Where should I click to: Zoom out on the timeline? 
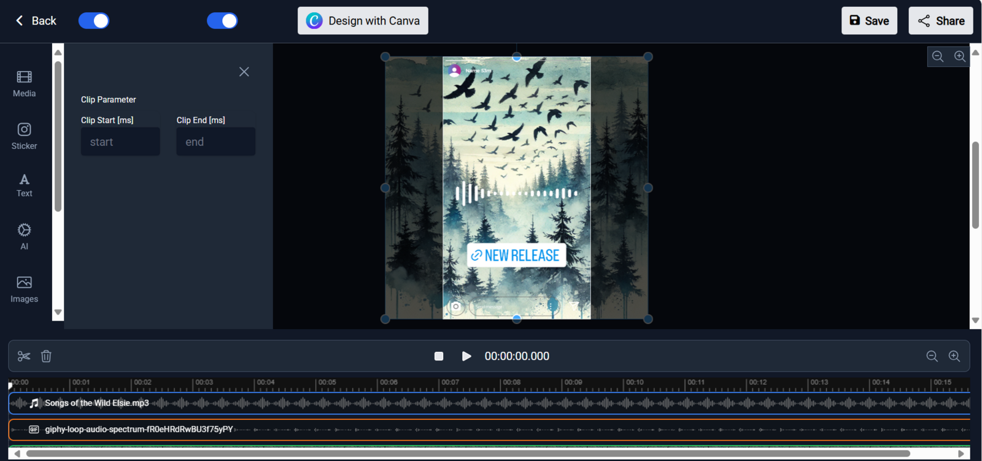tap(932, 356)
